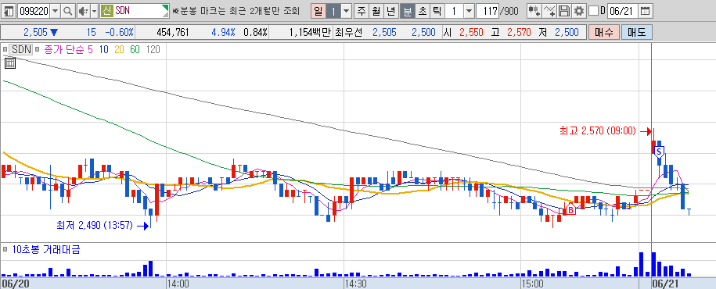716x289 pixels.
Task: Click the panel layout icon at top-left
Action: tap(9, 11)
